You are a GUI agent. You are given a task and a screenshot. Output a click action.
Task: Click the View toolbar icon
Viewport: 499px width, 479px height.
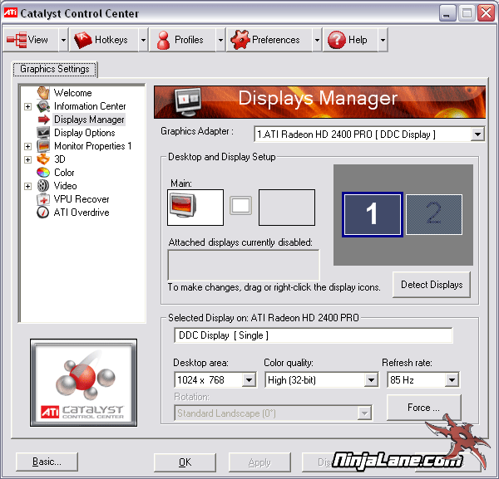tap(17, 40)
